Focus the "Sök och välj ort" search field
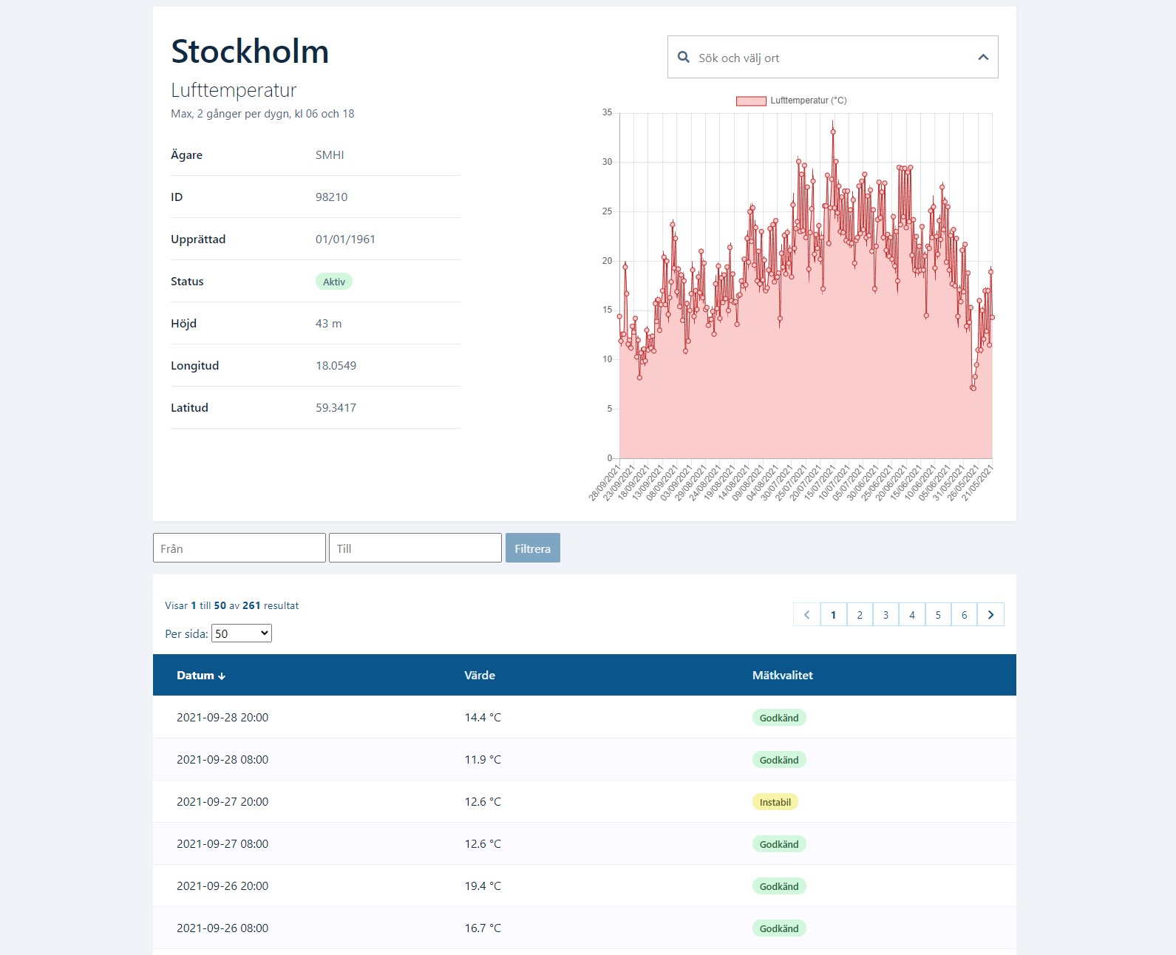The width and height of the screenshot is (1176, 955). point(832,57)
